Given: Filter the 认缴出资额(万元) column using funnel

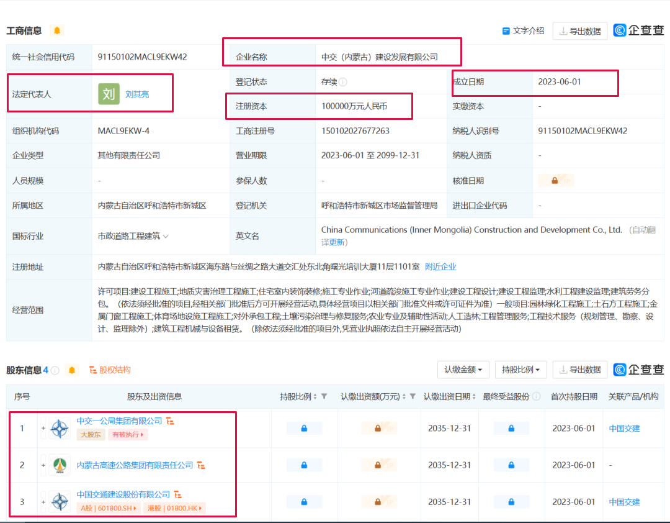Looking at the screenshot, I should tap(413, 396).
